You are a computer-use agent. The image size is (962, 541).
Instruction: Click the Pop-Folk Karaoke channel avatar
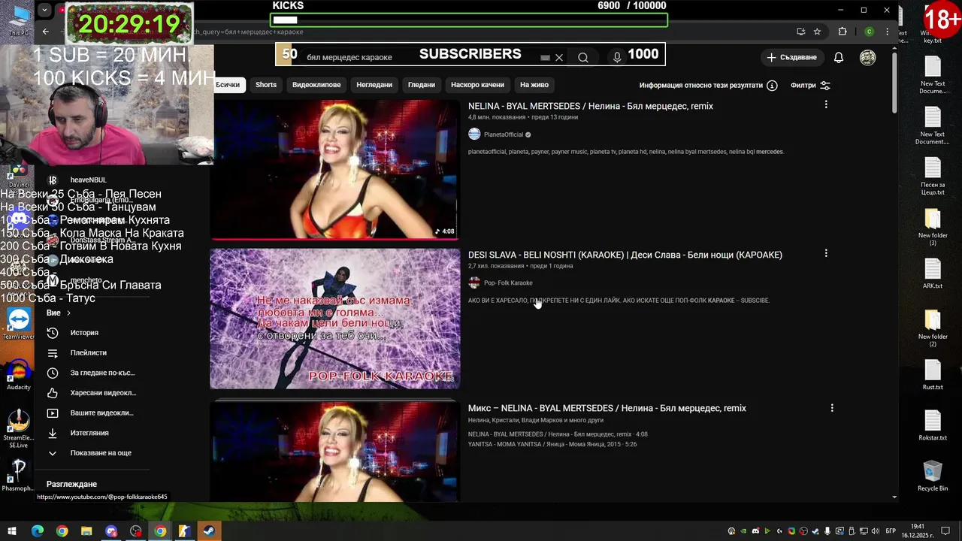(474, 283)
